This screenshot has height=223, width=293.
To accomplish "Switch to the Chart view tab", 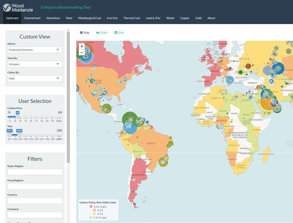I will (x=102, y=33).
